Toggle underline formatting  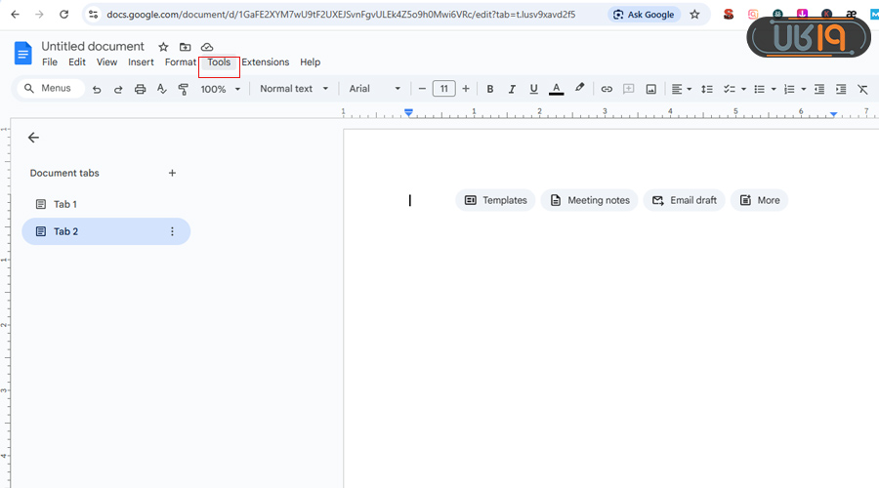point(533,89)
